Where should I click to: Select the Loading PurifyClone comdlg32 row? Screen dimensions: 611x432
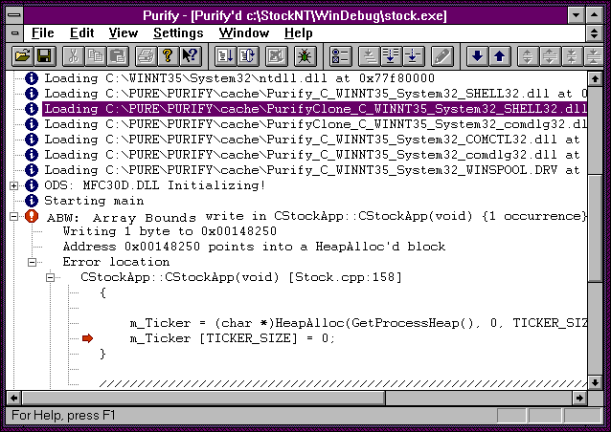coord(315,124)
